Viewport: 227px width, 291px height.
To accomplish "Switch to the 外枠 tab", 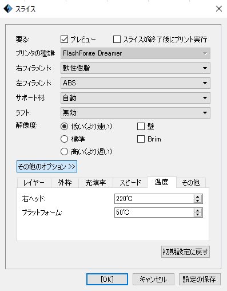I will coord(65,183).
